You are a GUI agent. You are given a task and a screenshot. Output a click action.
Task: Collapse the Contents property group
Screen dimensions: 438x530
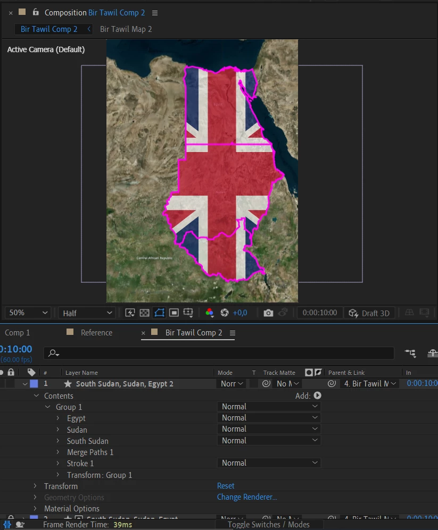tap(36, 396)
